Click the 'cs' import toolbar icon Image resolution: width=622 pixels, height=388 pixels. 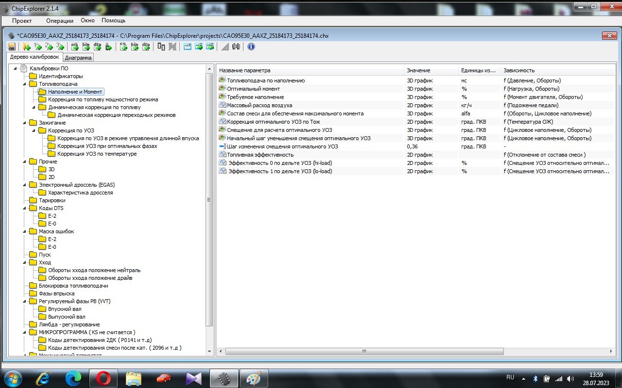(123, 47)
